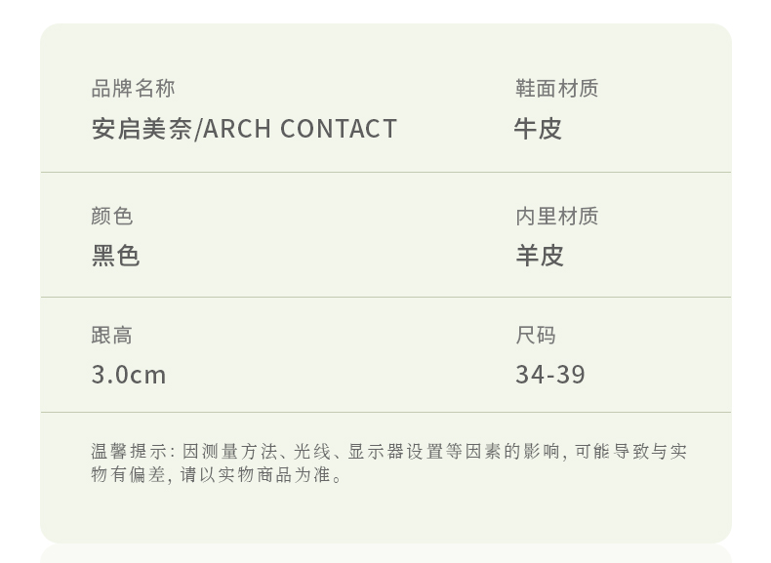The height and width of the screenshot is (563, 771).
Task: Click the 尺码 label
Action: (535, 336)
